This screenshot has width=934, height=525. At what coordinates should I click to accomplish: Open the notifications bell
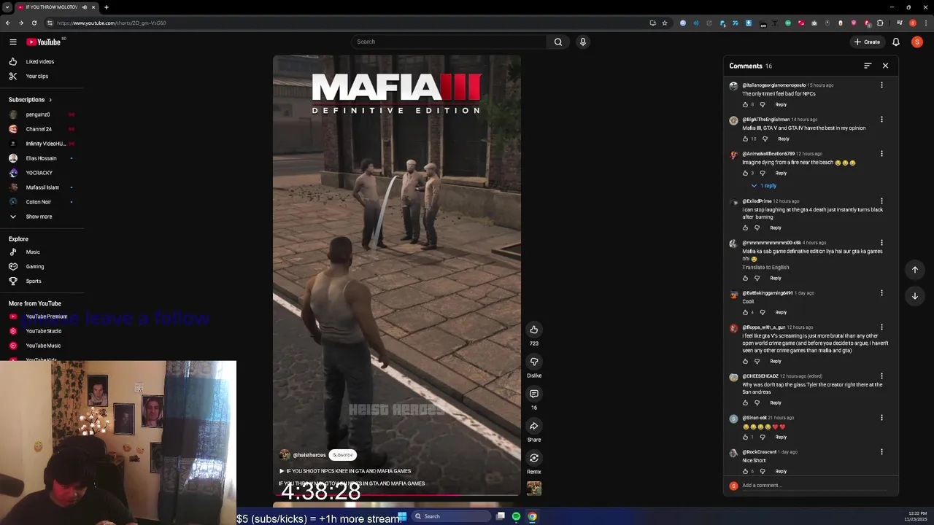pos(895,42)
